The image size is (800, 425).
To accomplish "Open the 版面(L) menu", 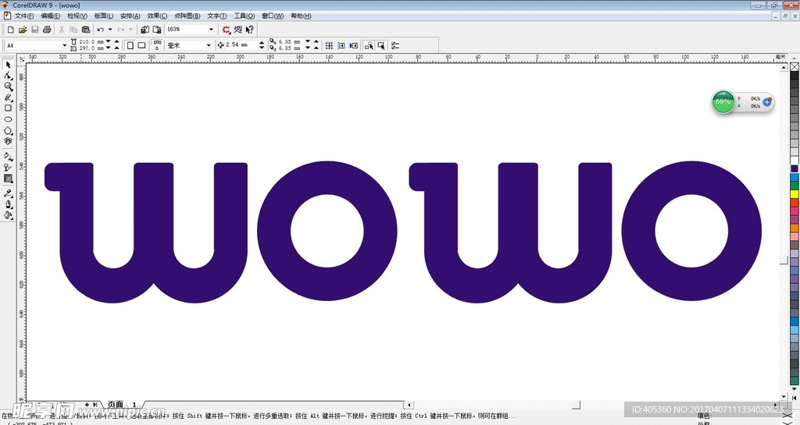I will [104, 16].
